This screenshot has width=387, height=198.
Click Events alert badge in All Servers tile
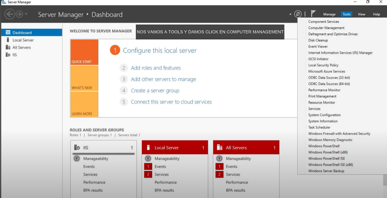(219, 166)
